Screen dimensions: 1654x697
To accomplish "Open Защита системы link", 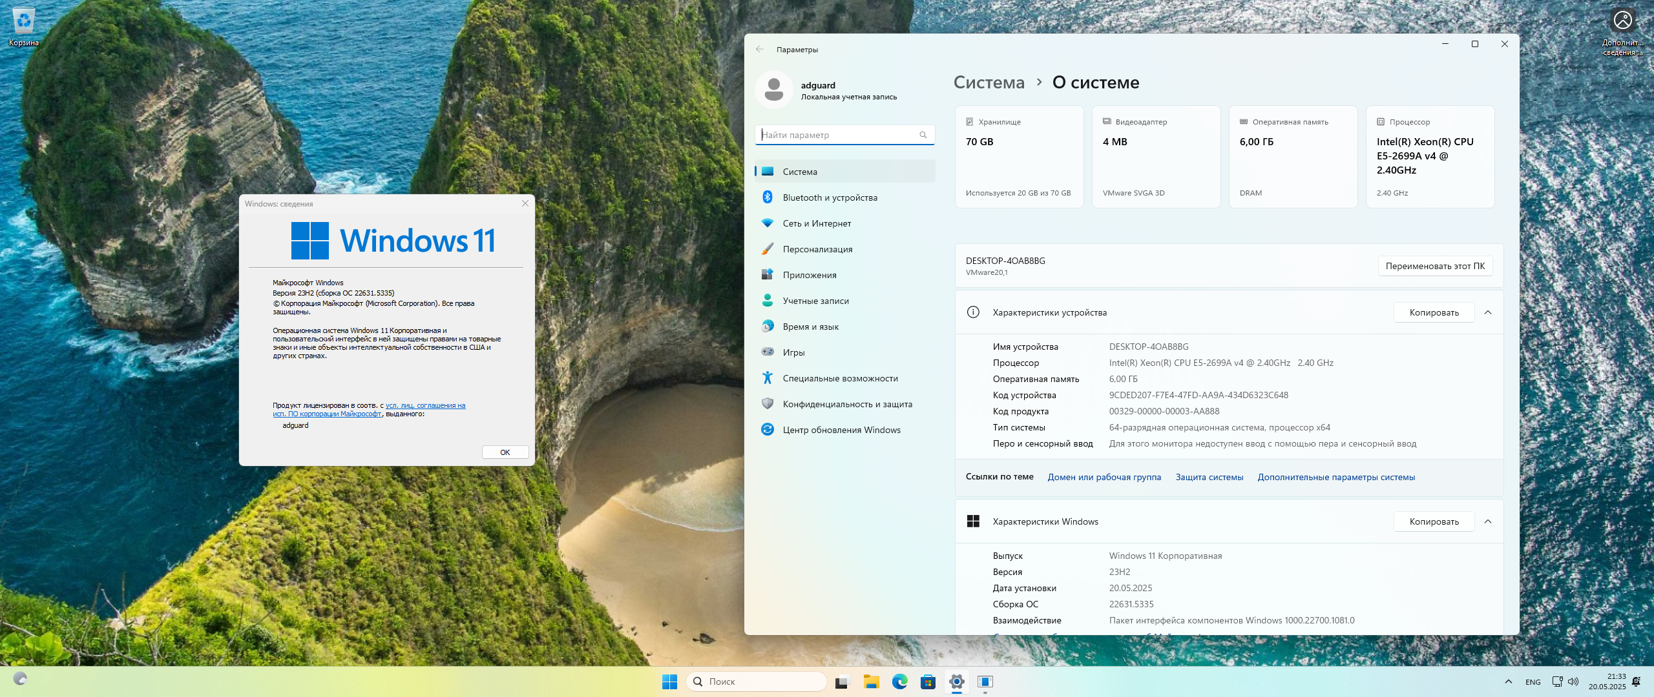I will click(x=1209, y=478).
